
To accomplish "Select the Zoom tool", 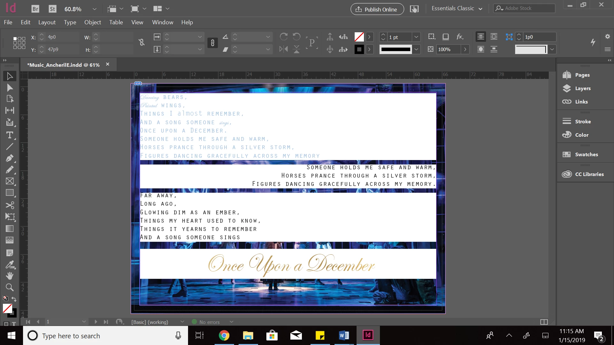I will 10,287.
